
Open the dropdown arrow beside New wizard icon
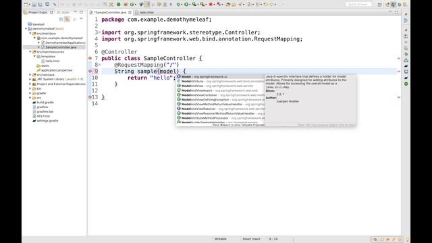pos(30,5)
